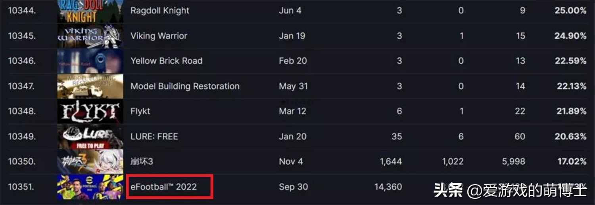595x205 pixels.
Task: Open the highlighted eFootball 2022 title
Action: click(163, 187)
